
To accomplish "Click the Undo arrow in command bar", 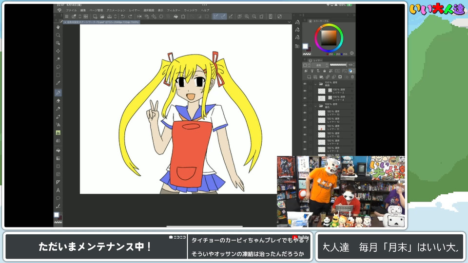I will (123, 16).
